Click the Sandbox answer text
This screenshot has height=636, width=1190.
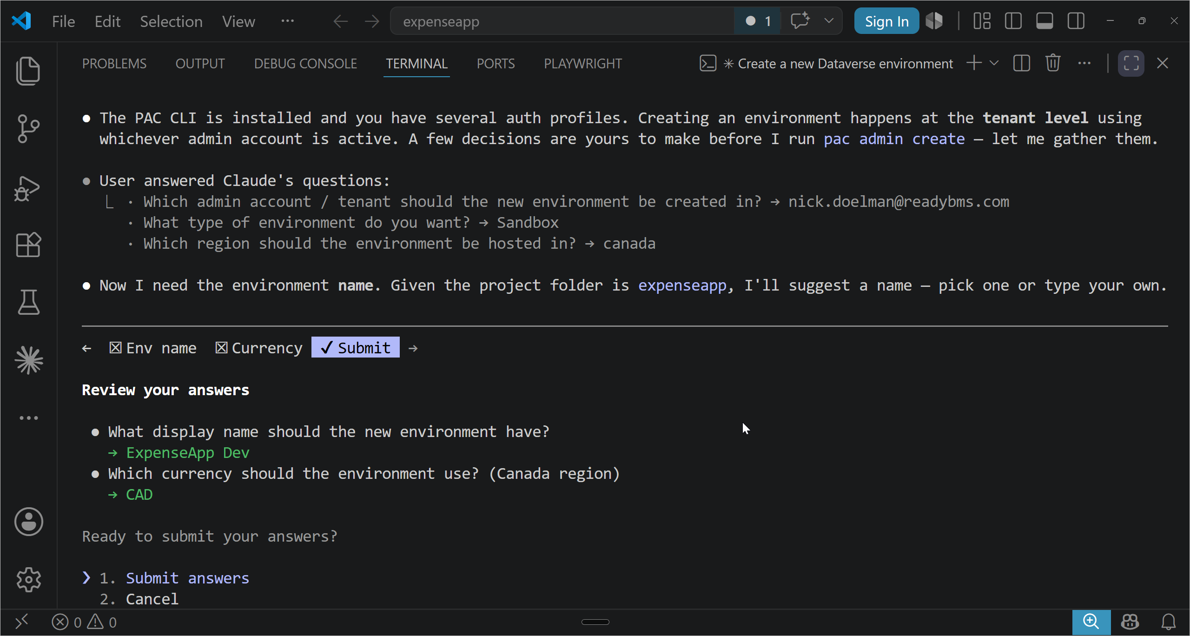[x=528, y=222]
